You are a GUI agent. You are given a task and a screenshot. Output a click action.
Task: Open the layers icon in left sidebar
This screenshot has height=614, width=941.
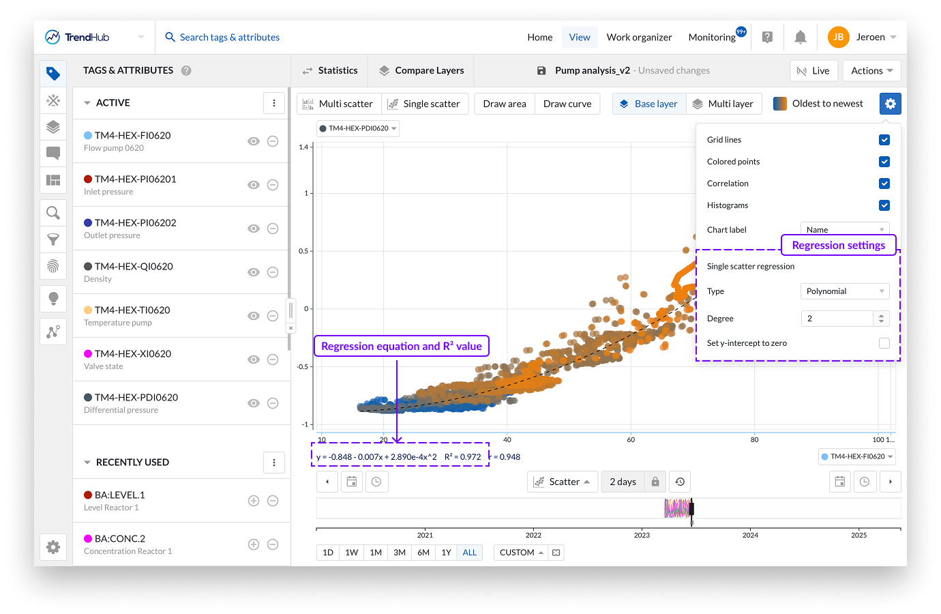click(x=53, y=127)
